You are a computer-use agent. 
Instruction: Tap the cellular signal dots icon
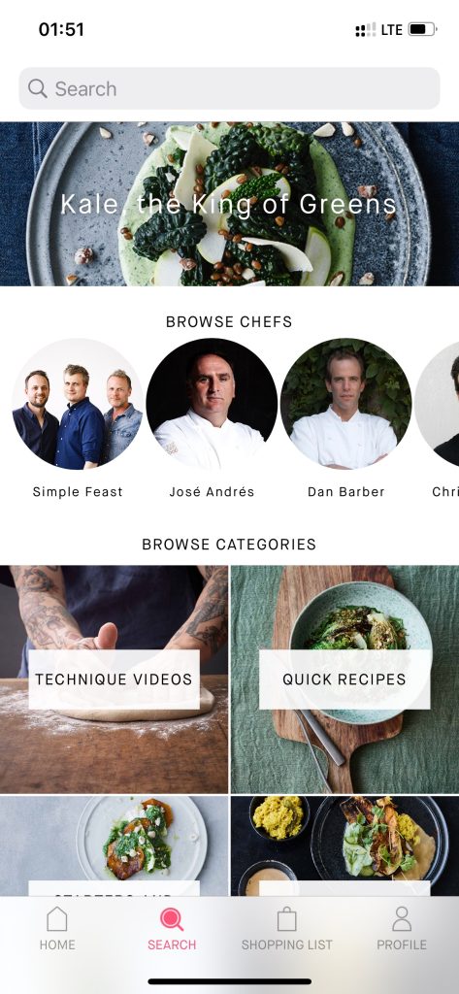pos(365,30)
